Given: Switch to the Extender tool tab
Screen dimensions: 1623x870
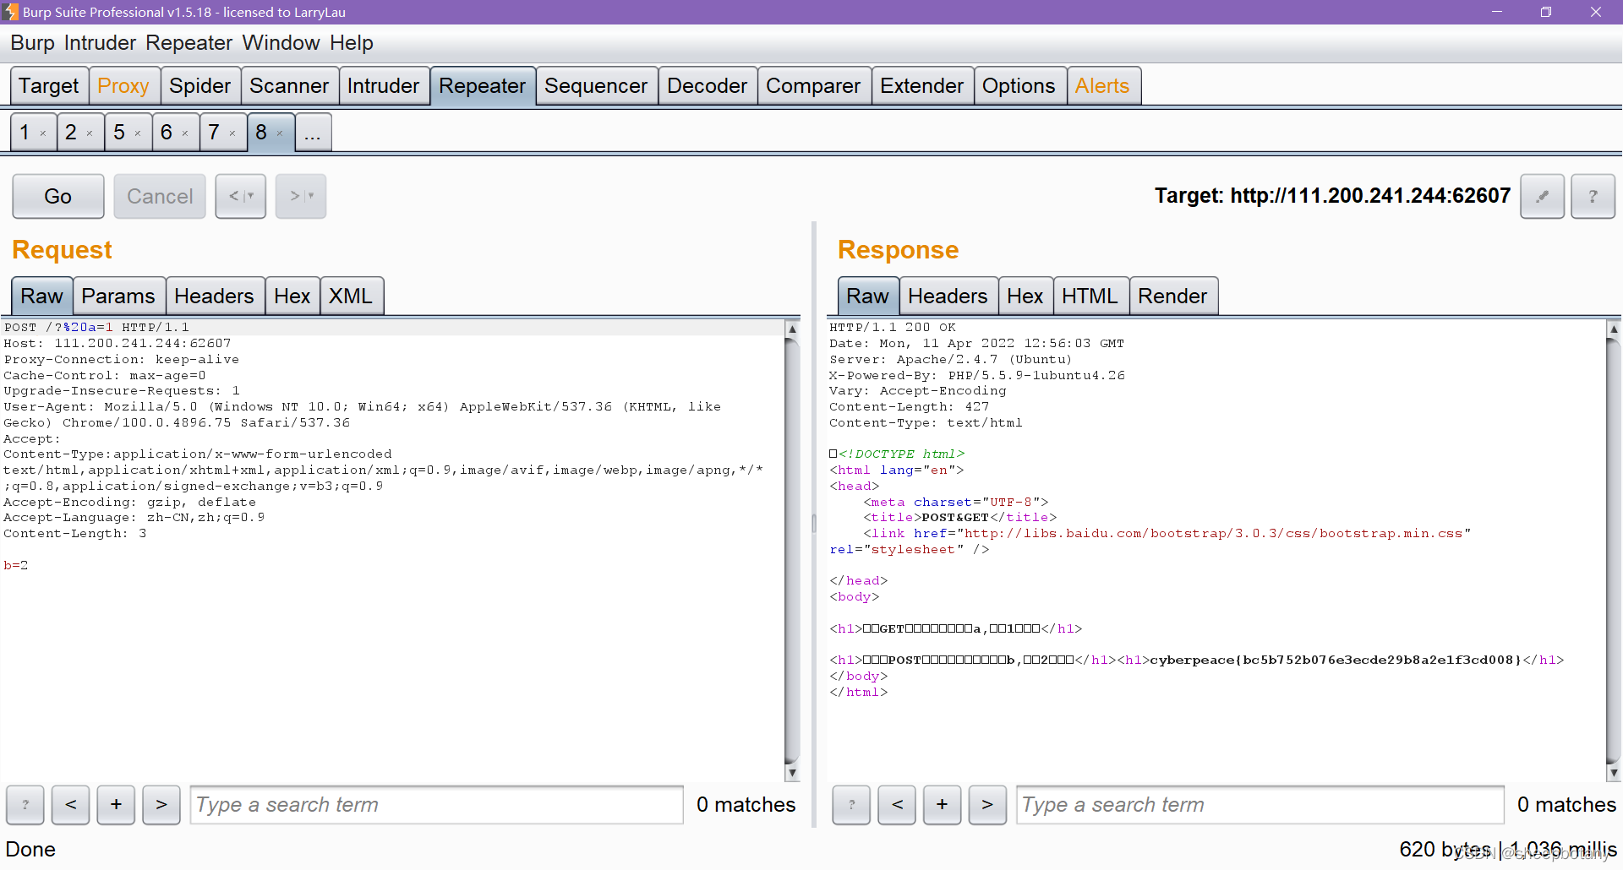Looking at the screenshot, I should pyautogui.click(x=921, y=86).
